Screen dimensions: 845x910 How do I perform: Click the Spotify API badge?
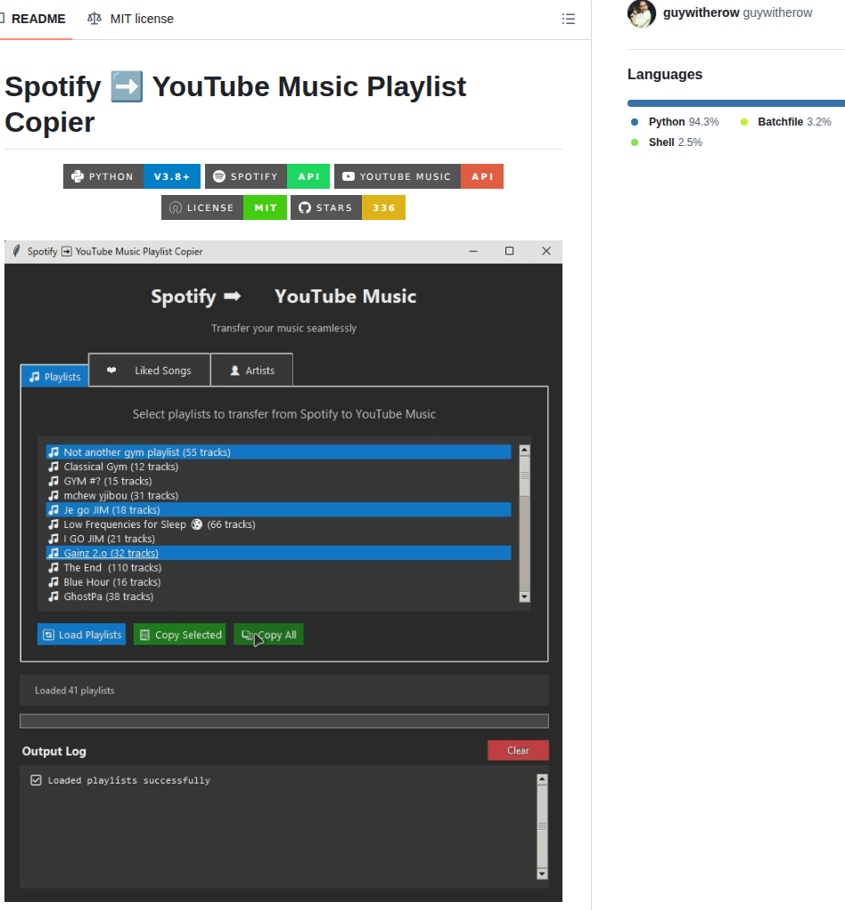click(x=267, y=176)
